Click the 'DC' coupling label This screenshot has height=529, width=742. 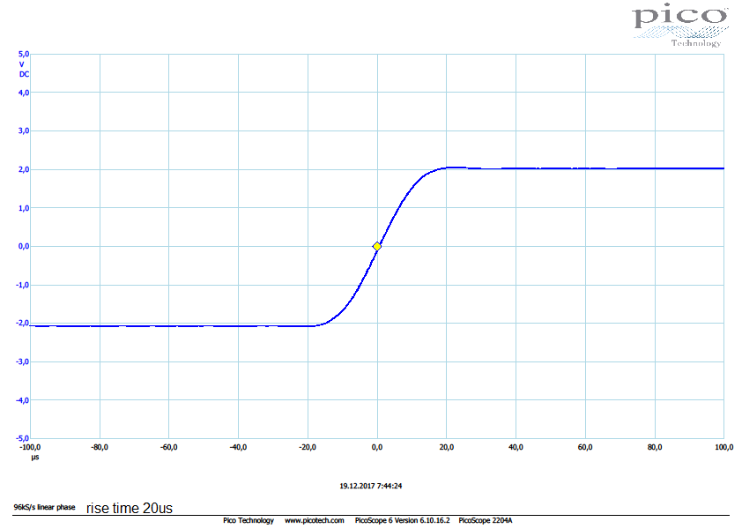(24, 74)
